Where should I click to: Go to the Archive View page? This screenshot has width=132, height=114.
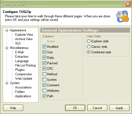tap(24, 39)
